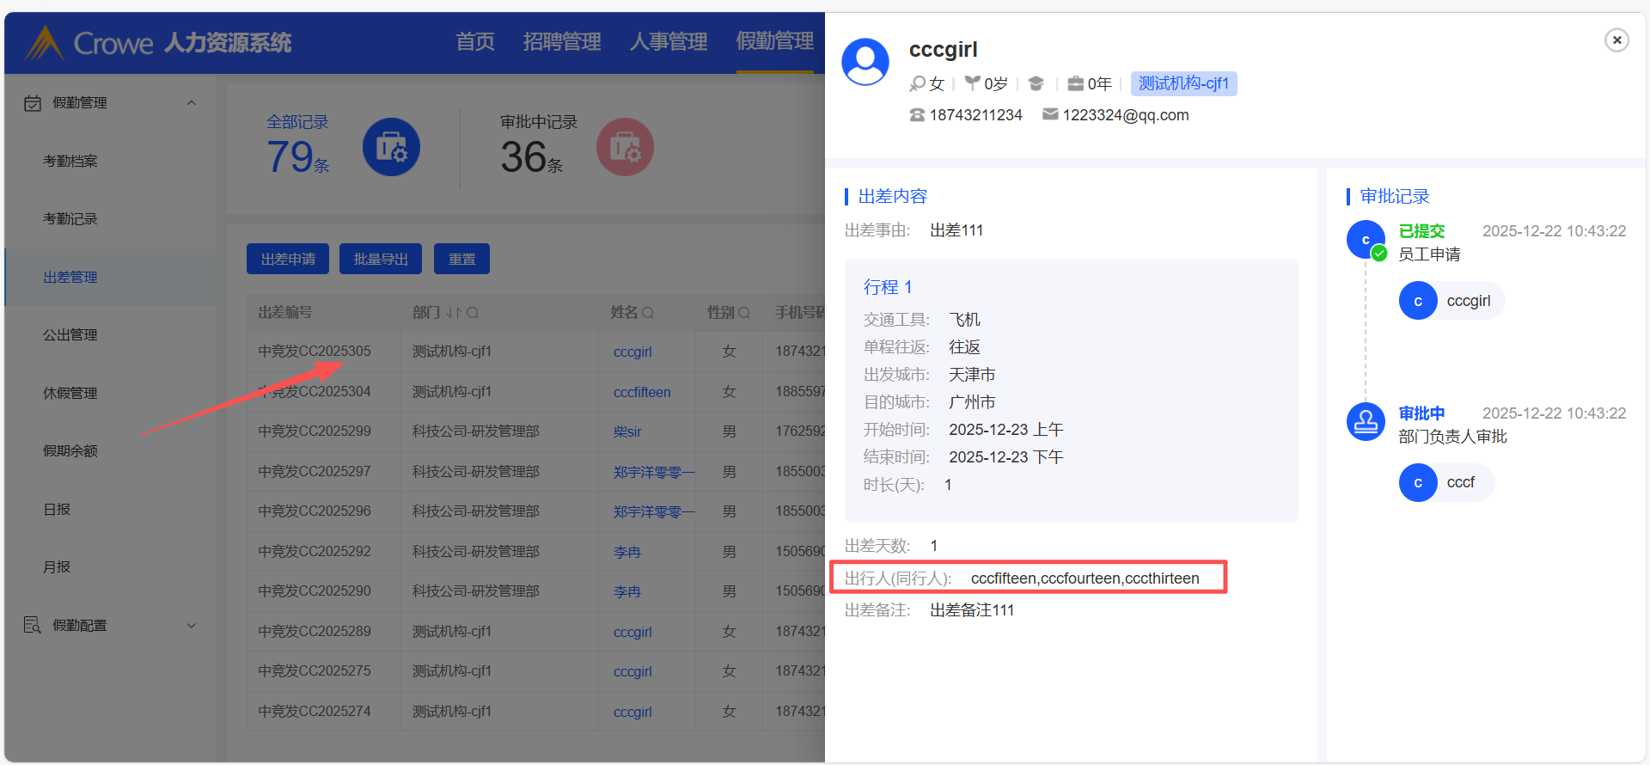This screenshot has width=1650, height=765.
Task: Expand the 假勤配置 sidebar group
Action: 192,626
